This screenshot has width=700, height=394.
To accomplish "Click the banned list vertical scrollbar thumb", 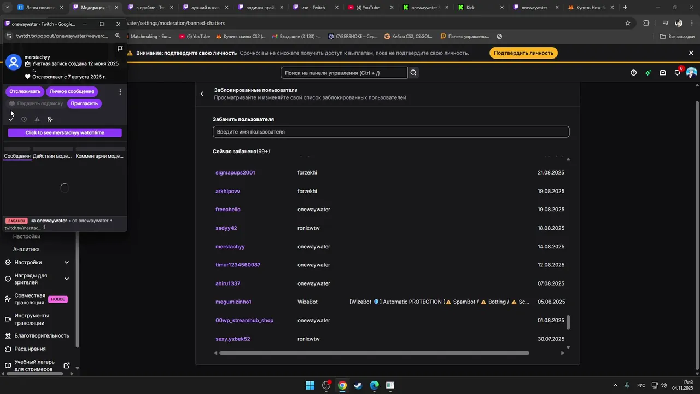I will pos(568,323).
